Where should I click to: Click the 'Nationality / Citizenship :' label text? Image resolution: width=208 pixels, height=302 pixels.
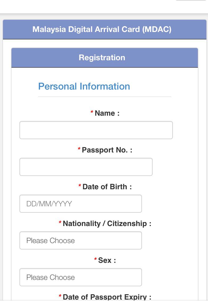107,224
